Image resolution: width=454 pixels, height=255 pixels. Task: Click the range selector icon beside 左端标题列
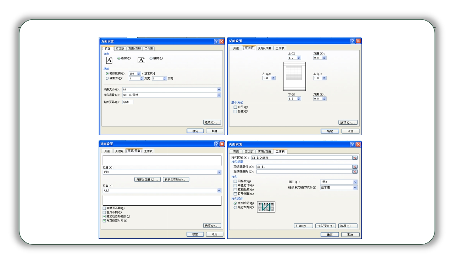pos(355,171)
